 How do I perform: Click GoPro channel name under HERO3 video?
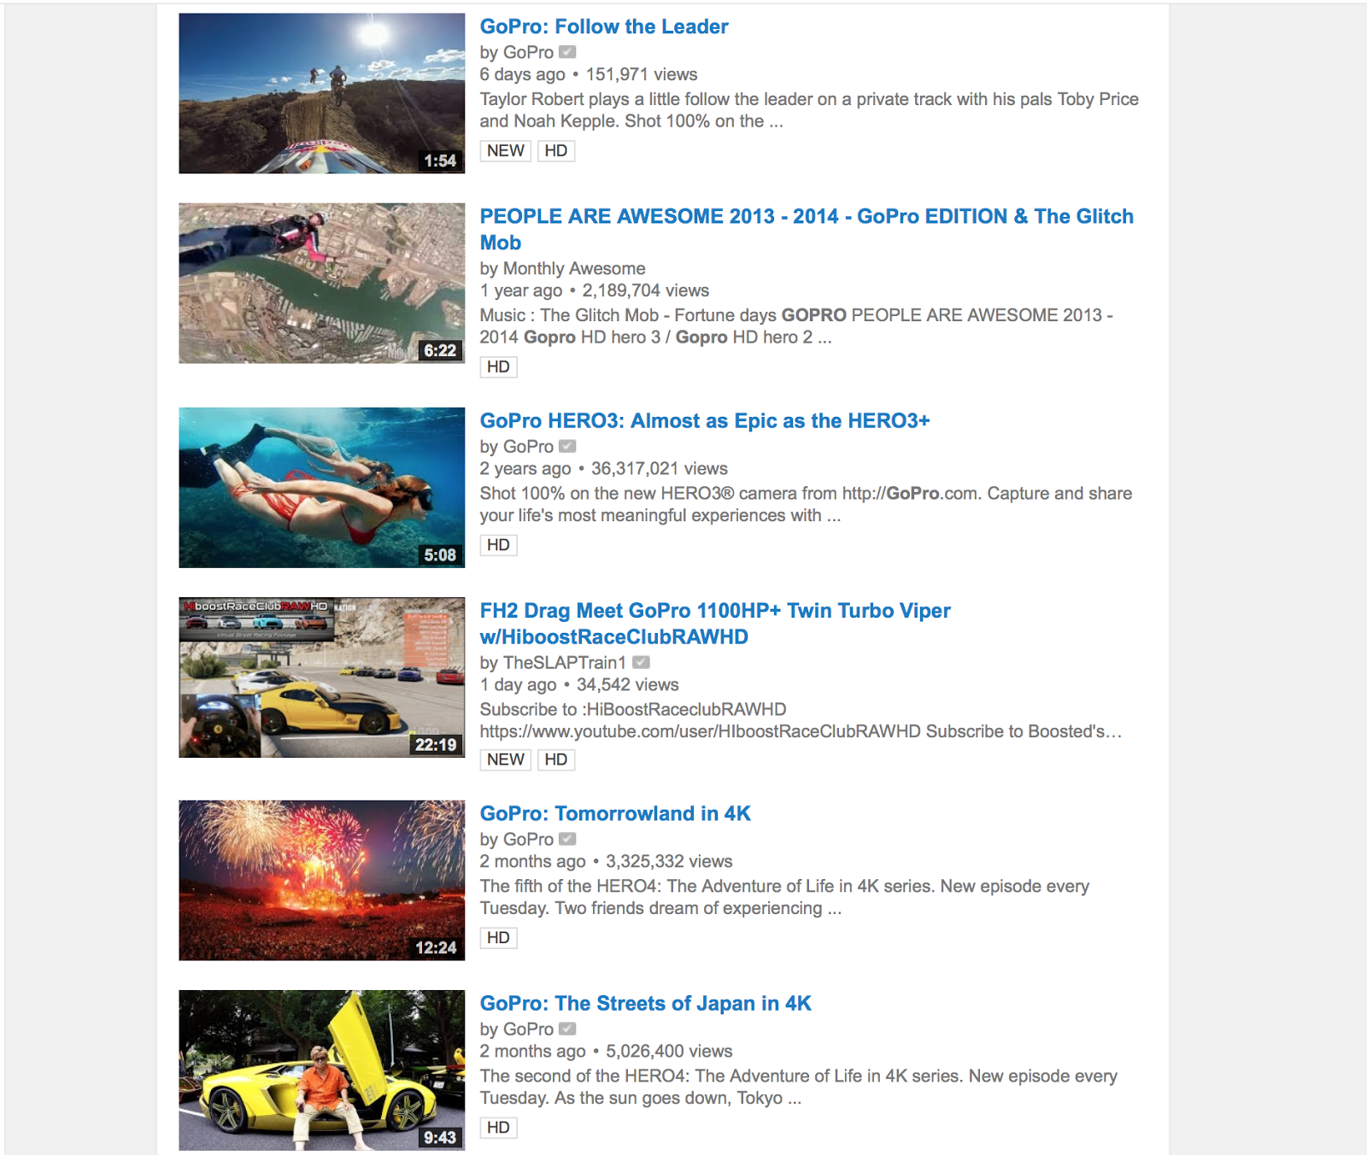click(x=528, y=446)
